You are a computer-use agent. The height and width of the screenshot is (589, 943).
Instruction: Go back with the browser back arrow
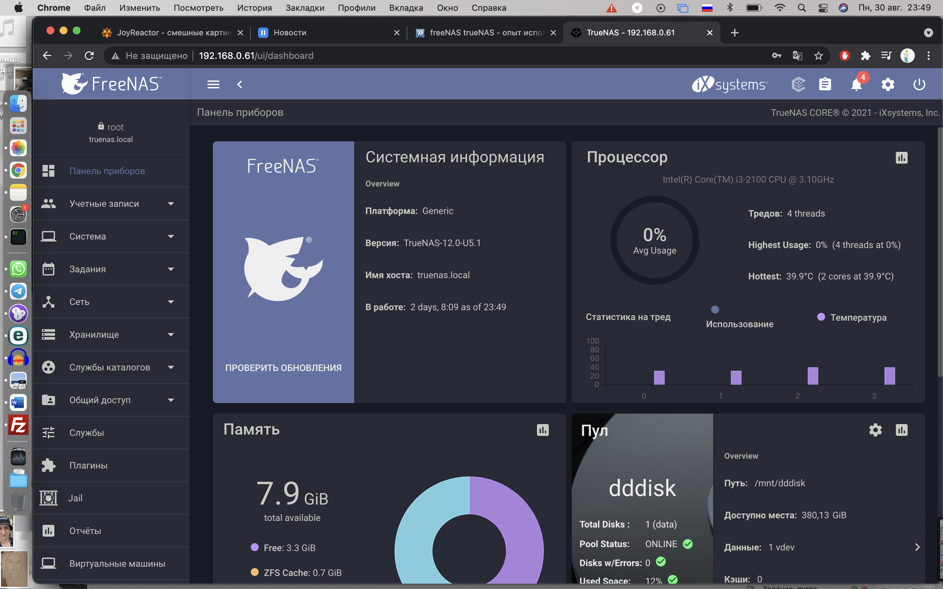pyautogui.click(x=47, y=56)
